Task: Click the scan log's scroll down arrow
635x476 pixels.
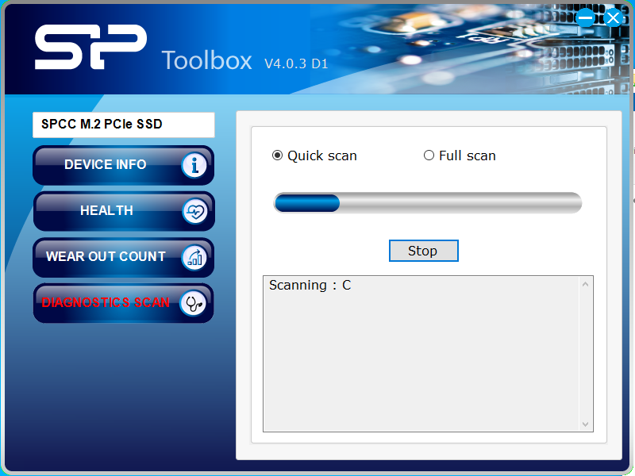Action: (x=585, y=424)
